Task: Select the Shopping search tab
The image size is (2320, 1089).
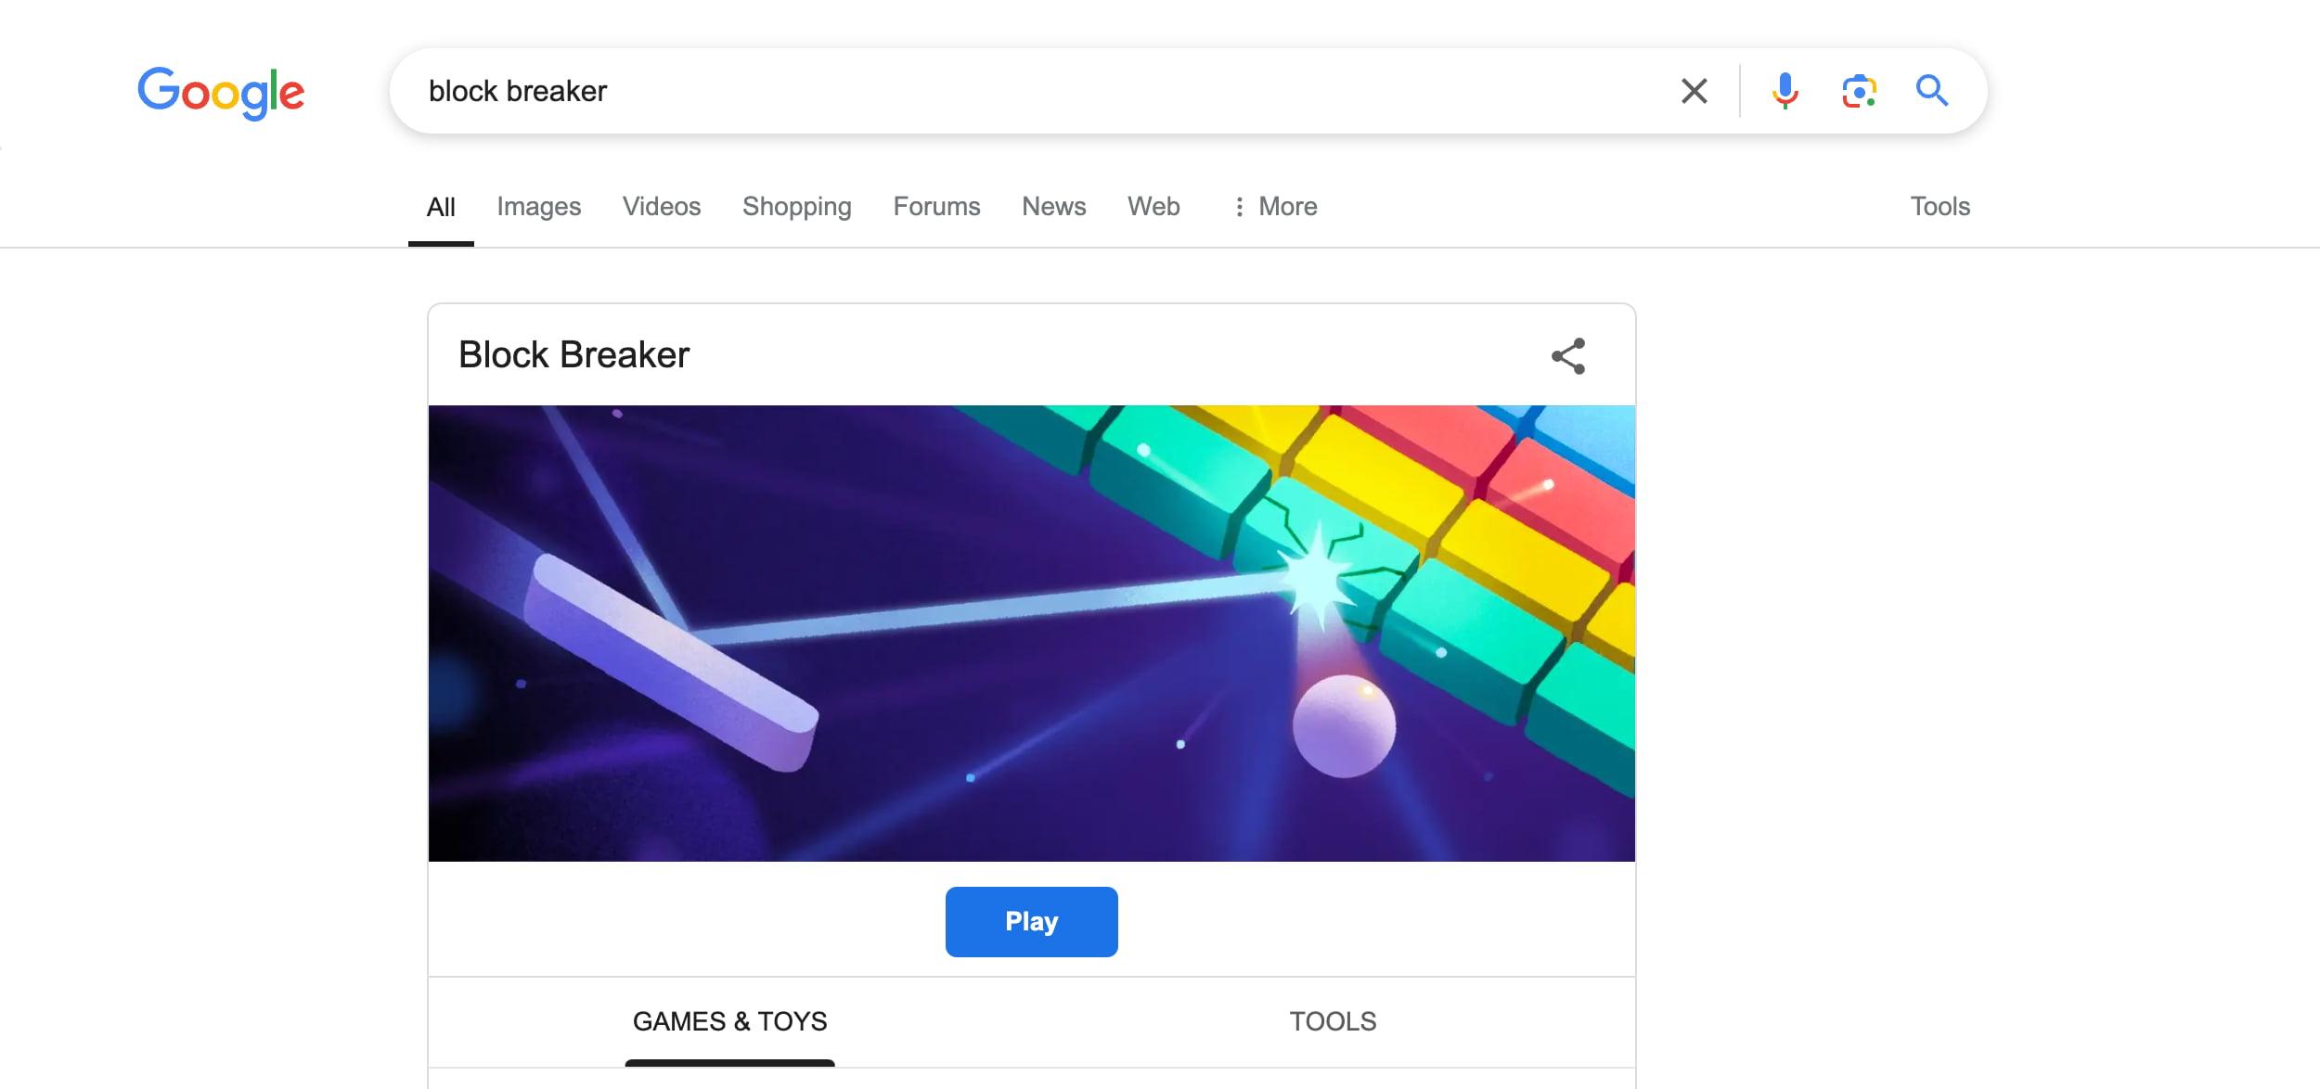Action: tap(797, 206)
